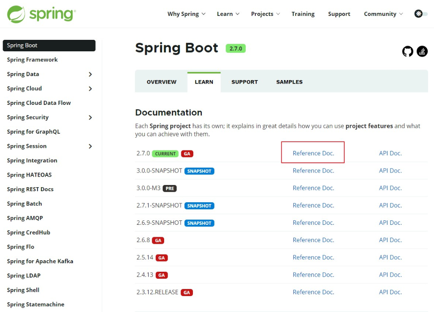The image size is (434, 312).
Task: Open Reference Doc. for 2.7.0
Action: [313, 153]
